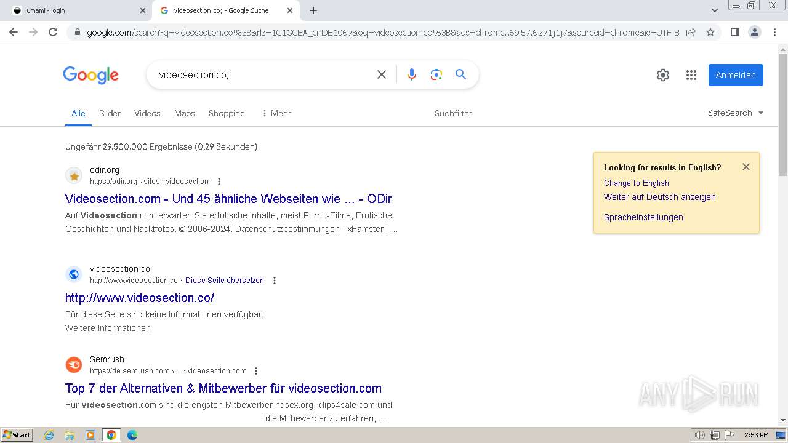Open the Top 7 der Alternativen Semrush result

point(223,388)
